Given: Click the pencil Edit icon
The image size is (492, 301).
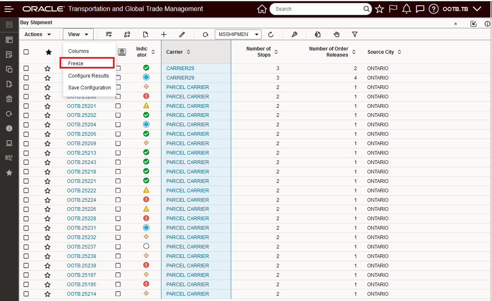Looking at the screenshot, I should [x=182, y=34].
